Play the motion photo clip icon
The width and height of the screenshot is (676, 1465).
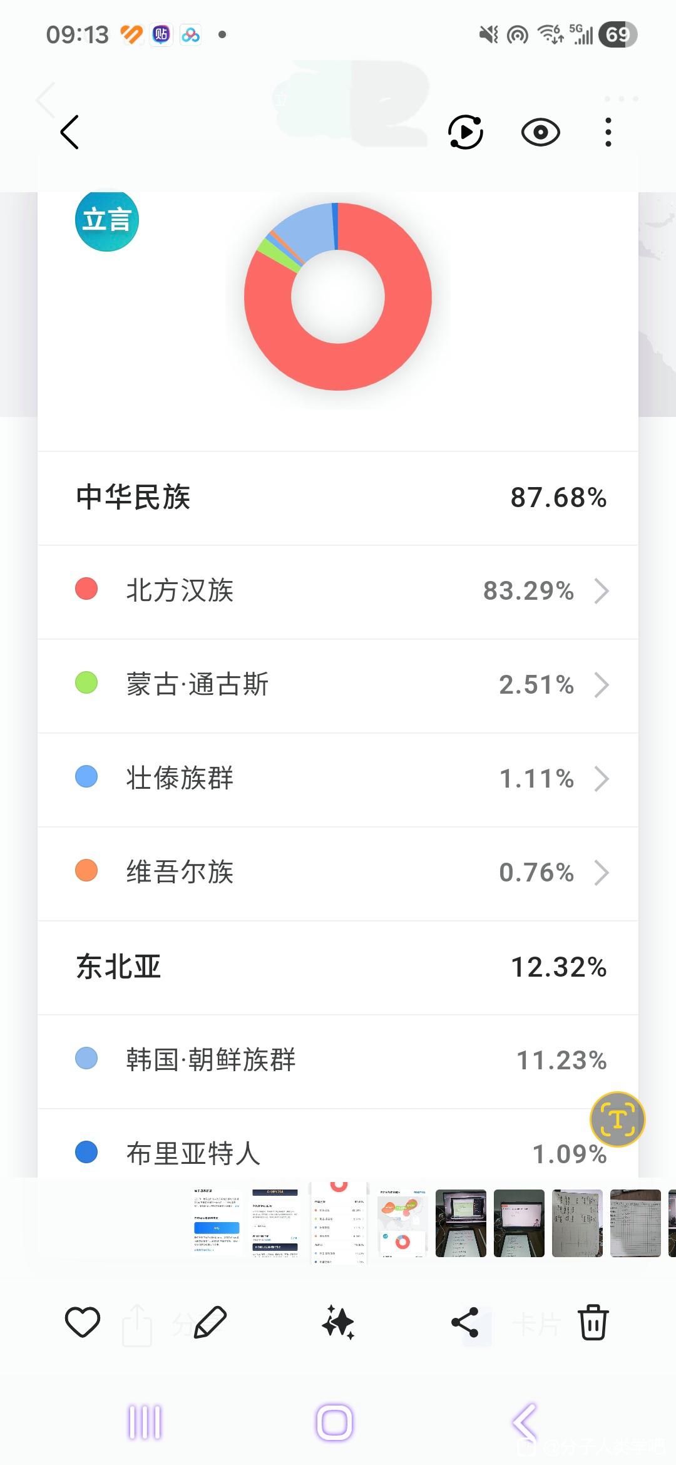(466, 132)
